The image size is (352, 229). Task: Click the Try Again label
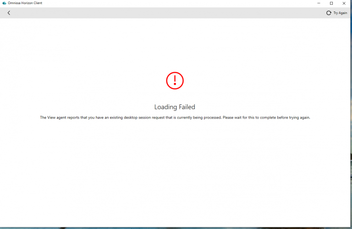(340, 13)
